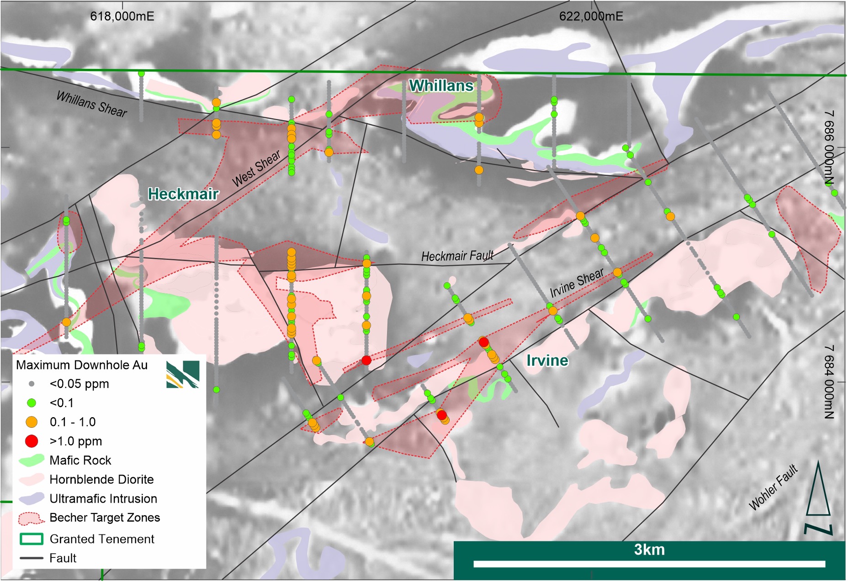The height and width of the screenshot is (582, 849).
Task: Click the Granted Tenement green rectangle symbol
Action: click(32, 539)
